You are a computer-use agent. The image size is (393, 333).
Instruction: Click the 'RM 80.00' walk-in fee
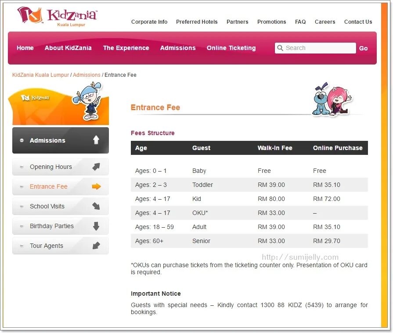point(271,199)
